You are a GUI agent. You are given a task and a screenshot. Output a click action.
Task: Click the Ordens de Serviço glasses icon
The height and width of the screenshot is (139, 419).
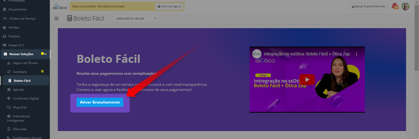click(5, 18)
